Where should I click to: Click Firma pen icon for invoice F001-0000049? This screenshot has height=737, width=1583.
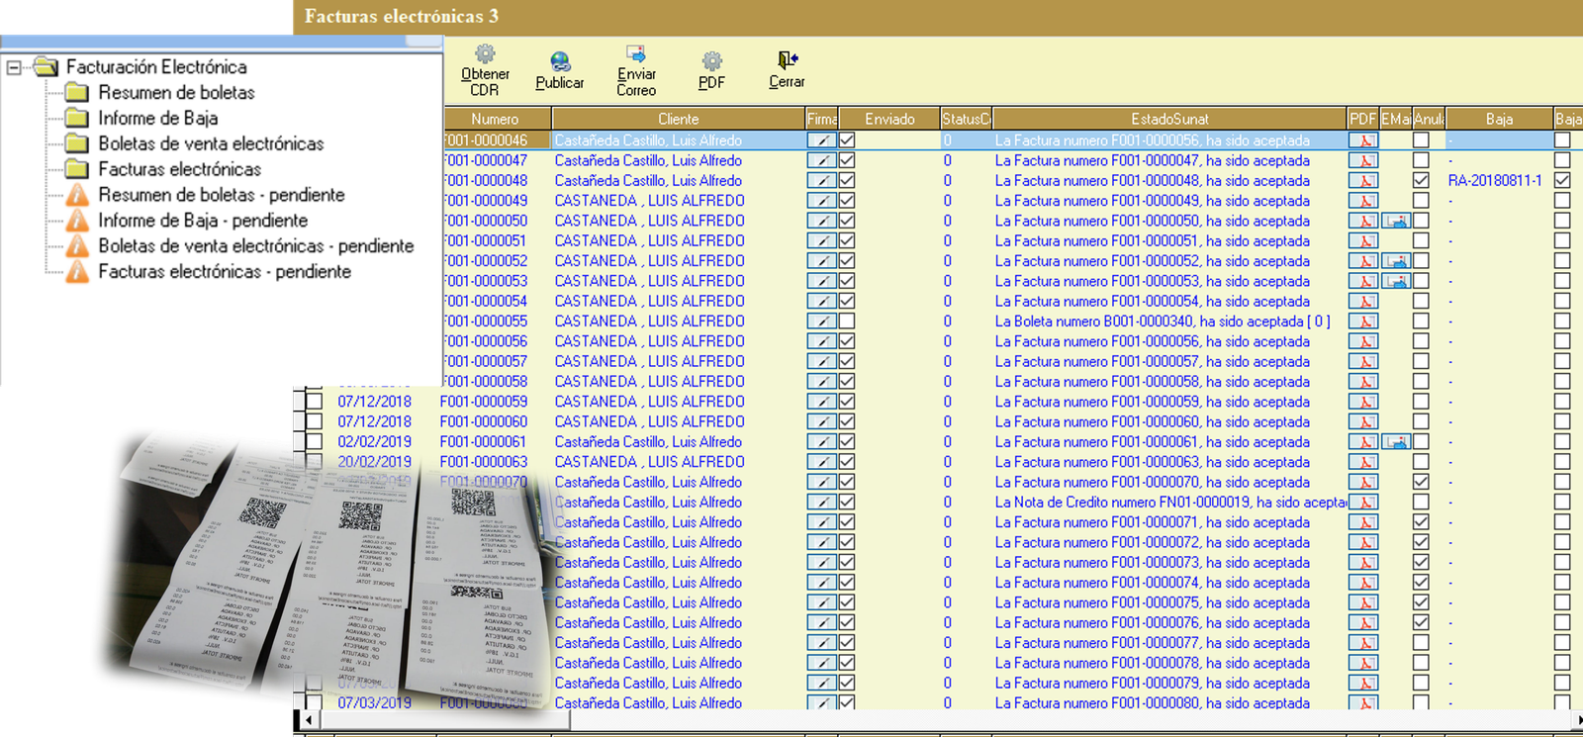821,201
